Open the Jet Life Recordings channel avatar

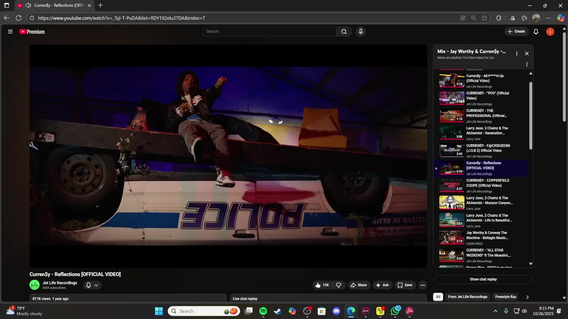pyautogui.click(x=35, y=285)
